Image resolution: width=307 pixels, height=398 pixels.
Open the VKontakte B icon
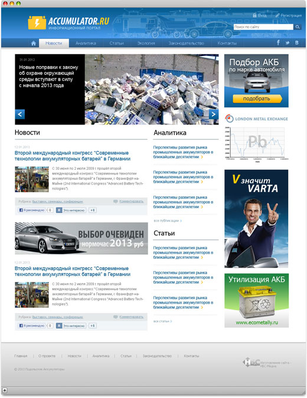pos(296,43)
